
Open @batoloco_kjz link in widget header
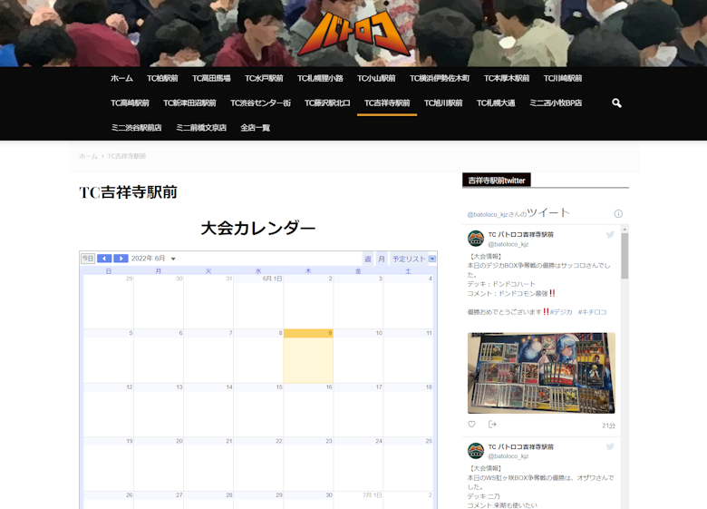coord(488,214)
